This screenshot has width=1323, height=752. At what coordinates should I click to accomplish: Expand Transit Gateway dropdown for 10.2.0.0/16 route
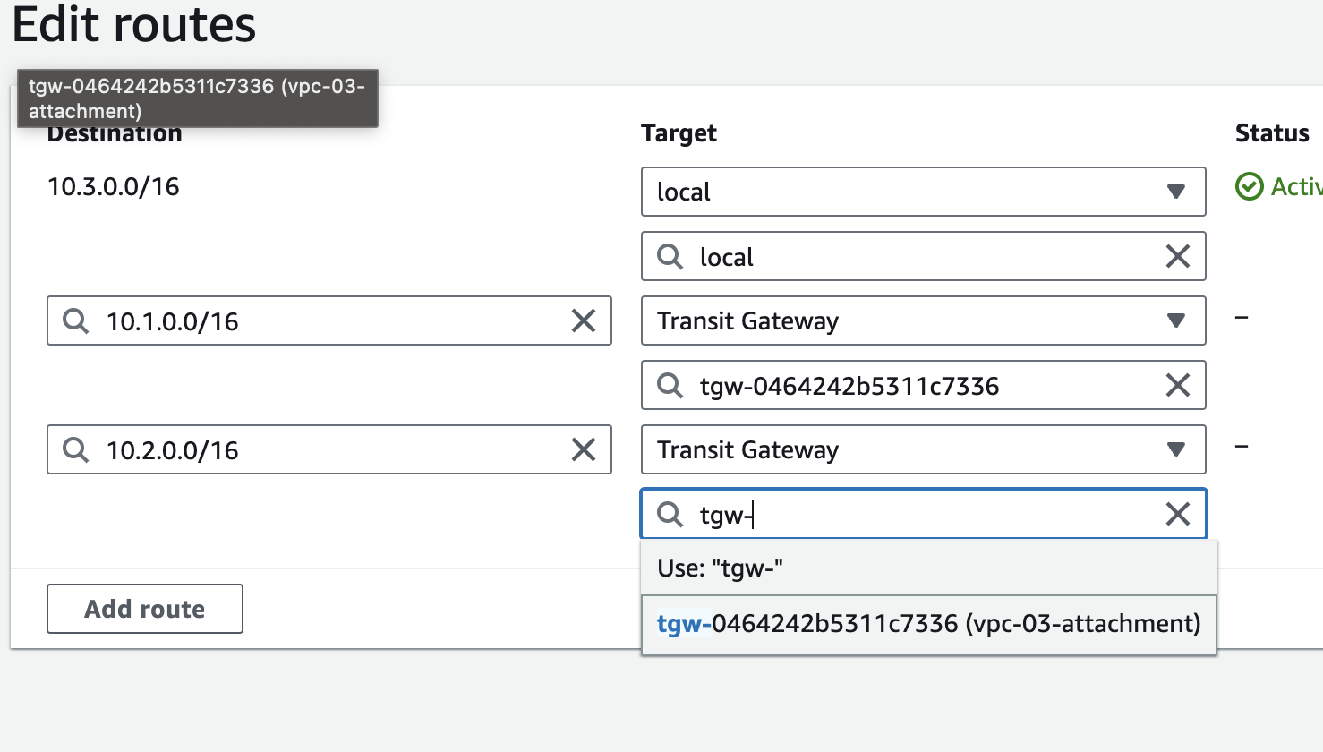click(x=923, y=449)
